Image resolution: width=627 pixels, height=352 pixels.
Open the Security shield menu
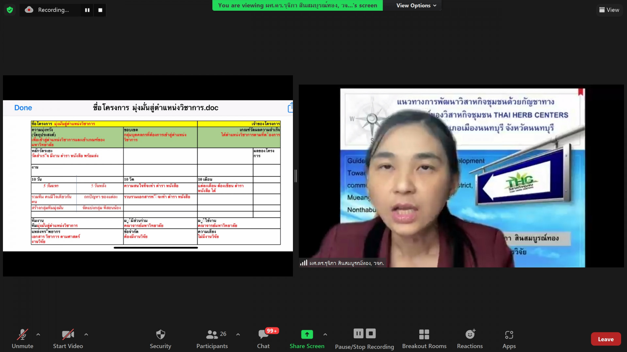click(x=160, y=339)
